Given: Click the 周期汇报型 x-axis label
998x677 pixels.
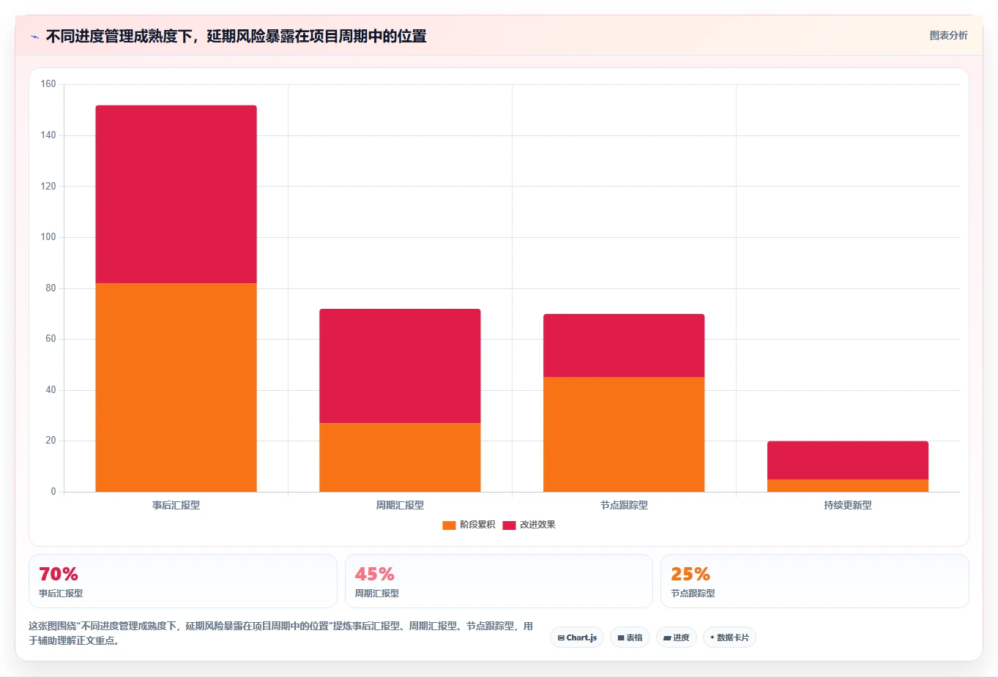Looking at the screenshot, I should pyautogui.click(x=400, y=505).
